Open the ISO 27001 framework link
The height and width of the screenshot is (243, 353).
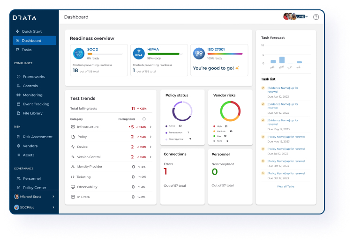tap(216, 49)
